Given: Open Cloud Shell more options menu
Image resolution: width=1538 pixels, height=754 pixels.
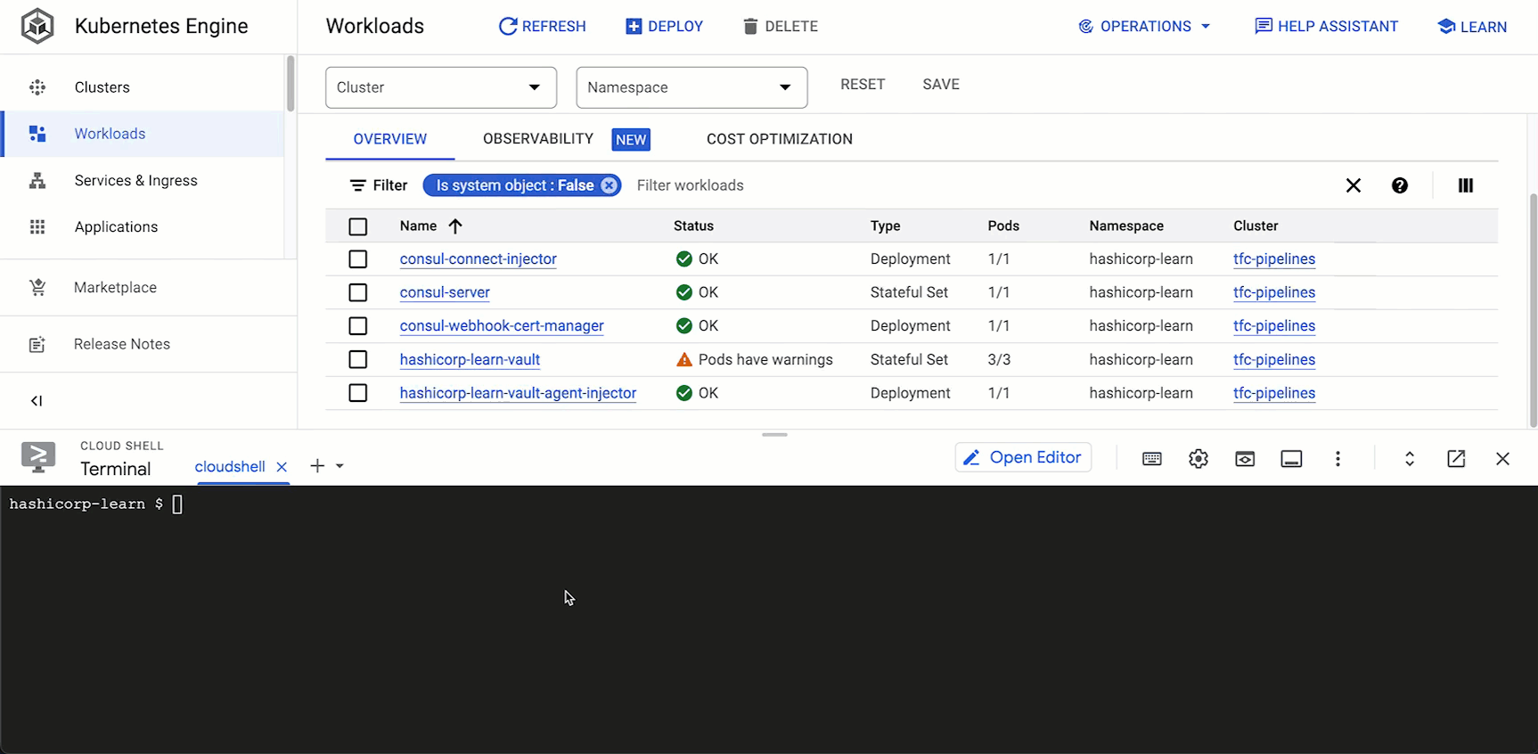Looking at the screenshot, I should (x=1338, y=459).
